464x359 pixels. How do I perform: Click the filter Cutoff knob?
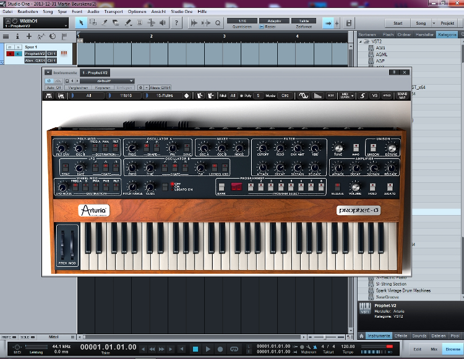tap(262, 148)
